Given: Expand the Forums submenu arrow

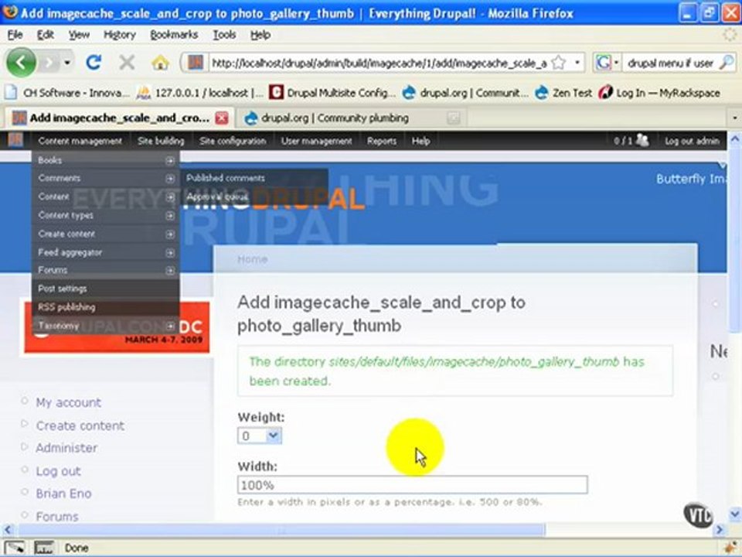Looking at the screenshot, I should 169,271.
